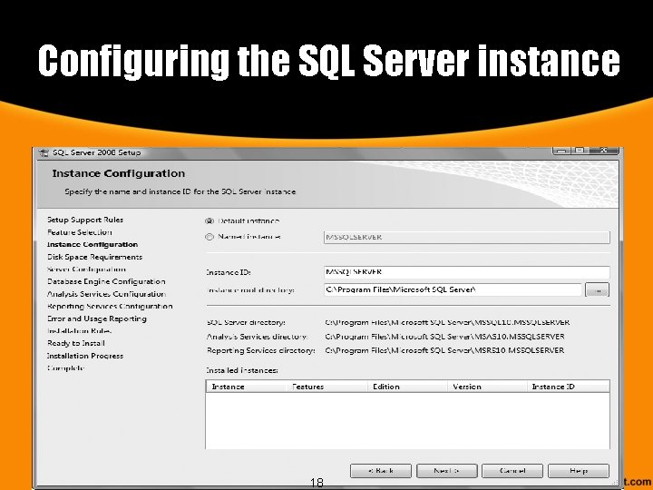Select Feature Selection step
The width and height of the screenshot is (653, 490).
(80, 232)
